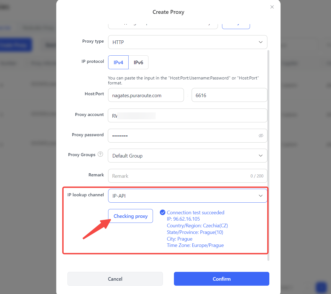331x294 pixels.
Task: Click the IP lookup channel chevron arrow
Action: [x=261, y=196]
